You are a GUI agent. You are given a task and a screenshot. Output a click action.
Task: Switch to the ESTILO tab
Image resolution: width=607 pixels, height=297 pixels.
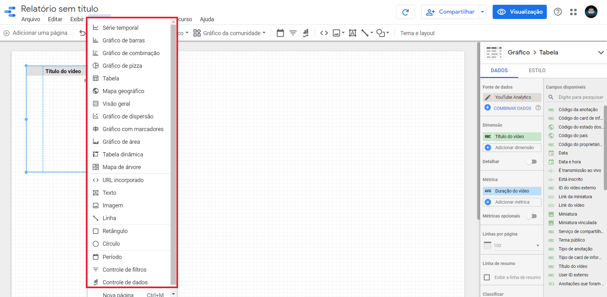tap(537, 70)
